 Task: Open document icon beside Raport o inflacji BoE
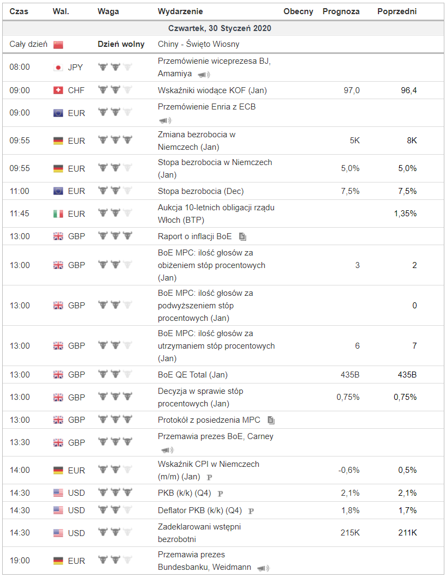pyautogui.click(x=242, y=237)
